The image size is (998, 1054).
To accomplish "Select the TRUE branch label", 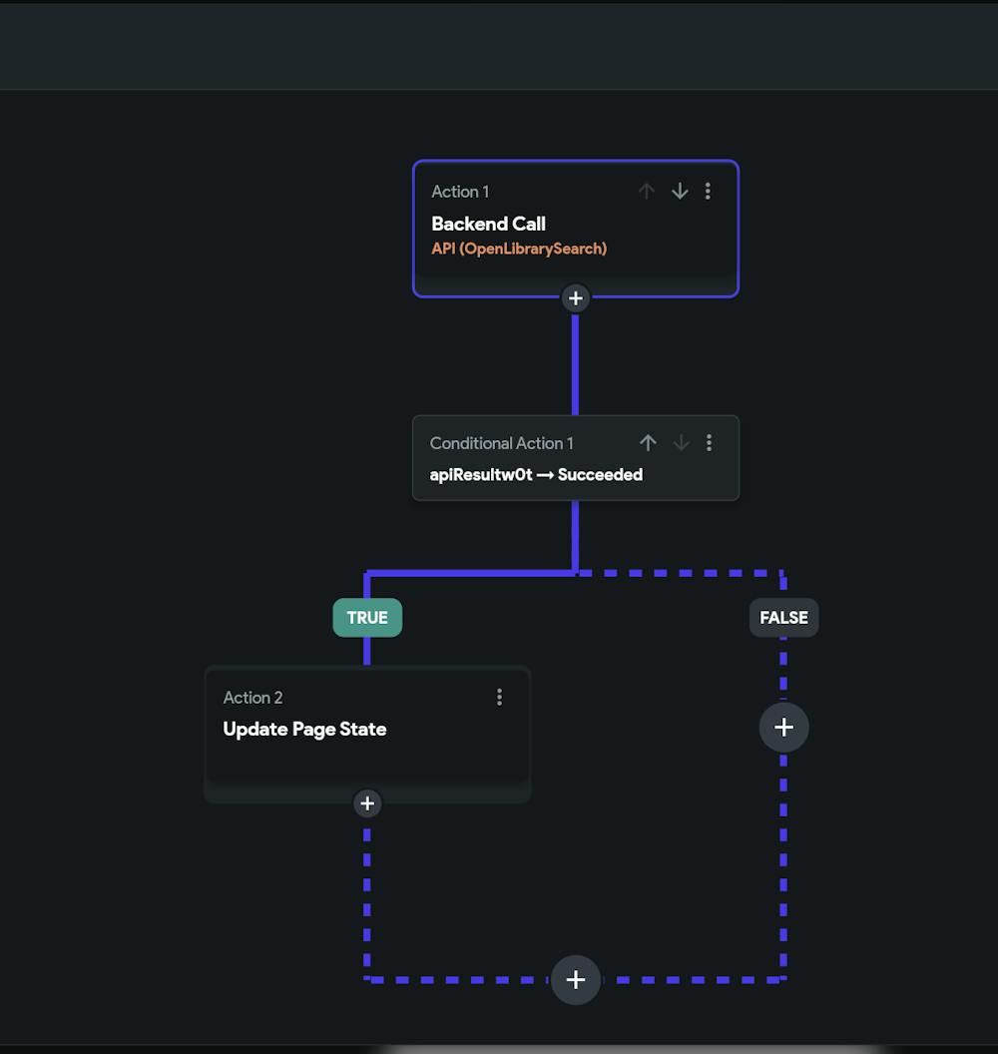I will [x=367, y=618].
